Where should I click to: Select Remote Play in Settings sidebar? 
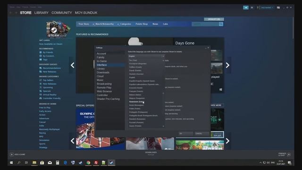click(110, 87)
